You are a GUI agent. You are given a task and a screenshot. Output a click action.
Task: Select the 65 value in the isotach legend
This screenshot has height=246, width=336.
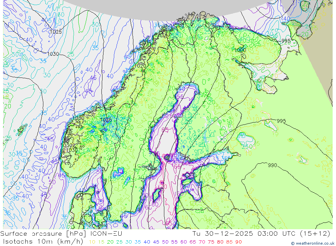click(x=193, y=242)
